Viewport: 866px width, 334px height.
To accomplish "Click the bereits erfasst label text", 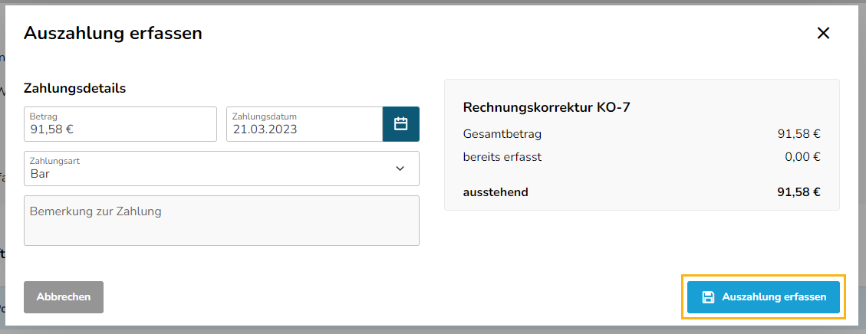I will pyautogui.click(x=502, y=157).
